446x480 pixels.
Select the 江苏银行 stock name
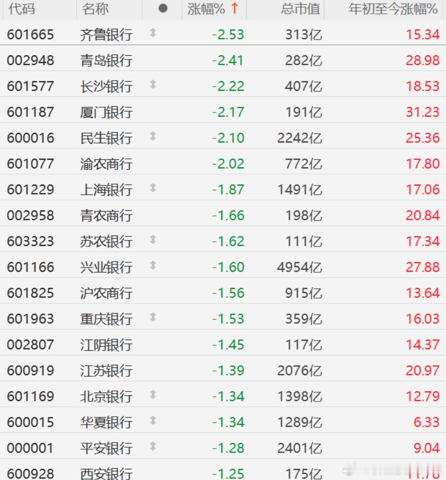[x=106, y=371]
